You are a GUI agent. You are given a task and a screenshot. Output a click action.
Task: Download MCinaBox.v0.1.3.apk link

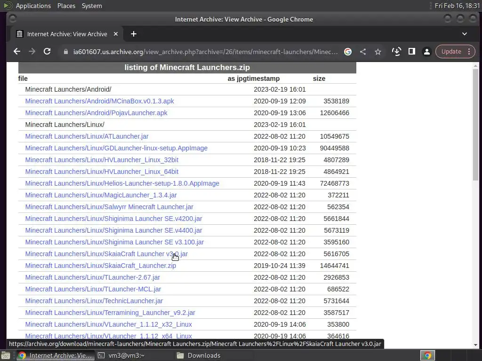coord(100,101)
